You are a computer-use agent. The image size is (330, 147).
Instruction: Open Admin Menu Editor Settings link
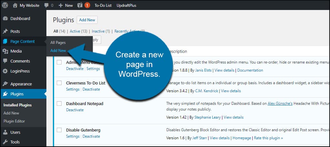[x=93, y=69]
